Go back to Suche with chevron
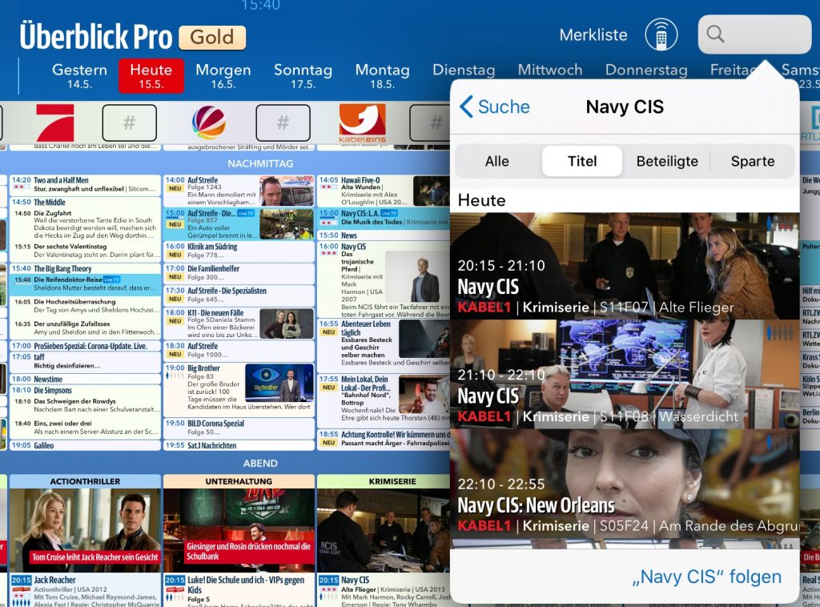 coord(494,107)
